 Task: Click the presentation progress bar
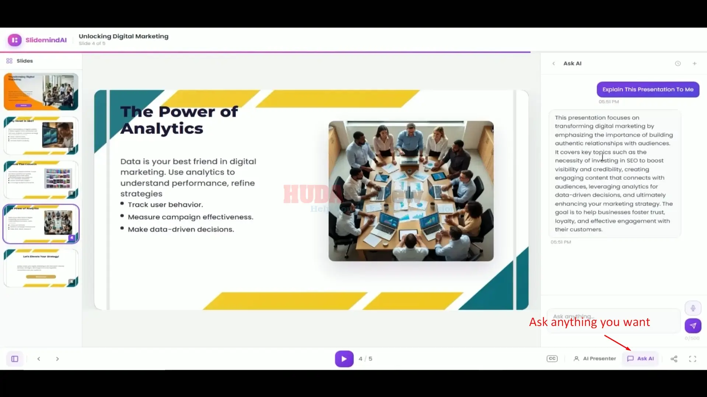click(353, 52)
